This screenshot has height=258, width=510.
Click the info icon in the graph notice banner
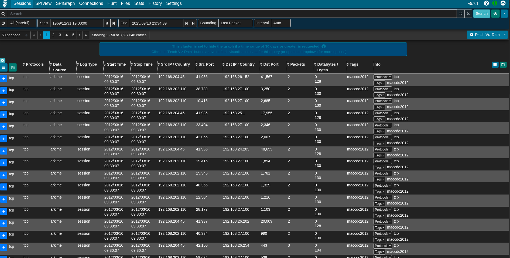click(324, 46)
